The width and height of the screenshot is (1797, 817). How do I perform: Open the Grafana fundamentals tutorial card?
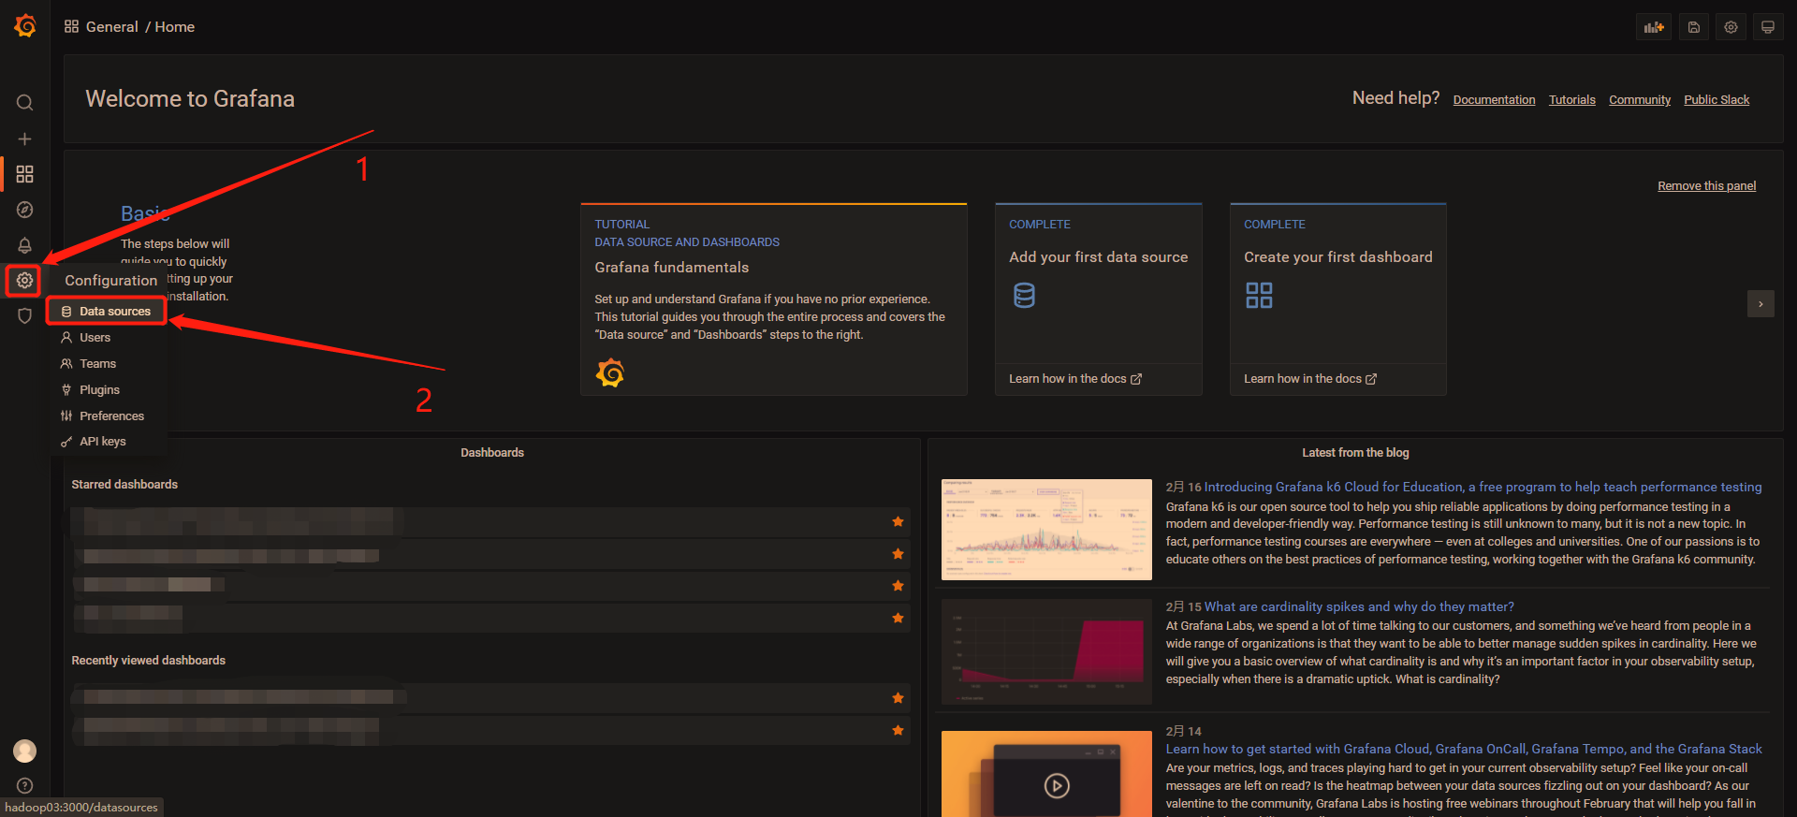click(x=774, y=299)
